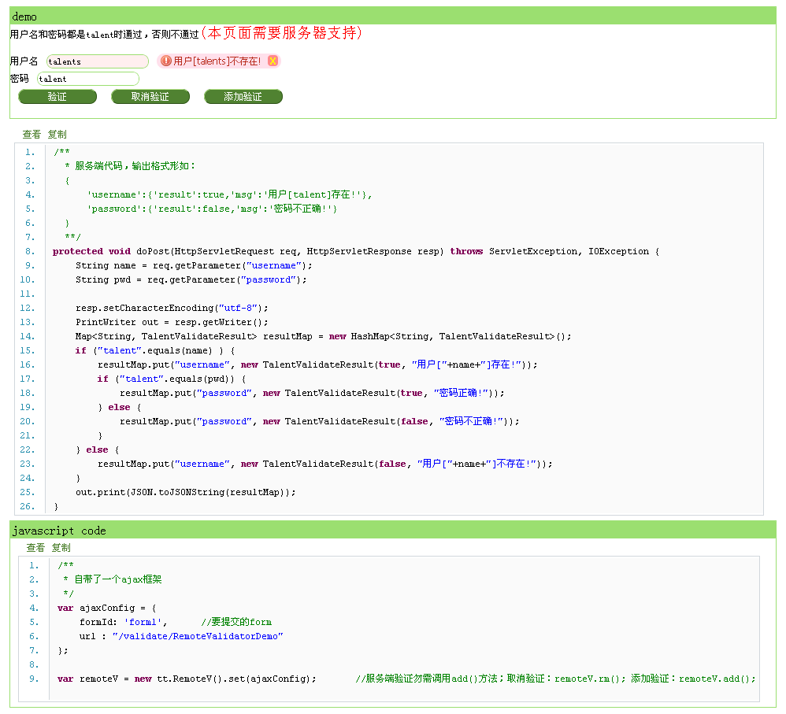The height and width of the screenshot is (714, 786).
Task: Click the comment 服务端代码,输出格式形如
Action: 130,166
